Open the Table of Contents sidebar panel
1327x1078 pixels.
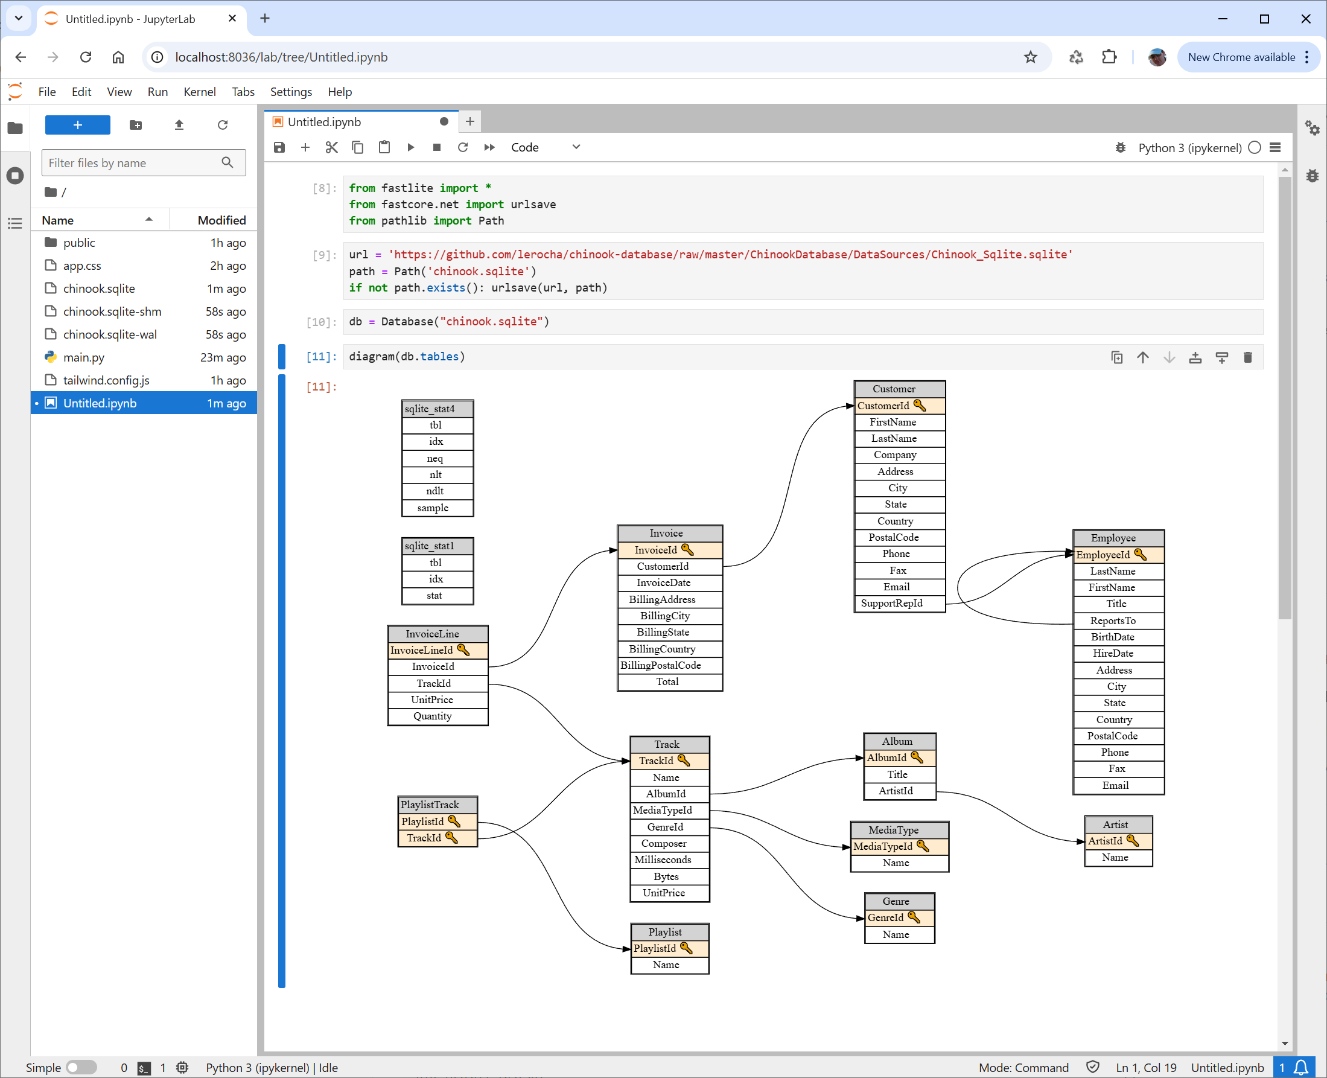(x=15, y=223)
